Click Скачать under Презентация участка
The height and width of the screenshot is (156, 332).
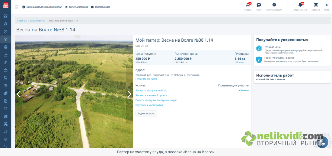(x=244, y=91)
